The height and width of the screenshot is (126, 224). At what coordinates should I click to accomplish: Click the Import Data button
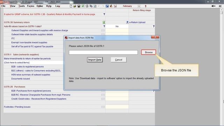[95, 60]
